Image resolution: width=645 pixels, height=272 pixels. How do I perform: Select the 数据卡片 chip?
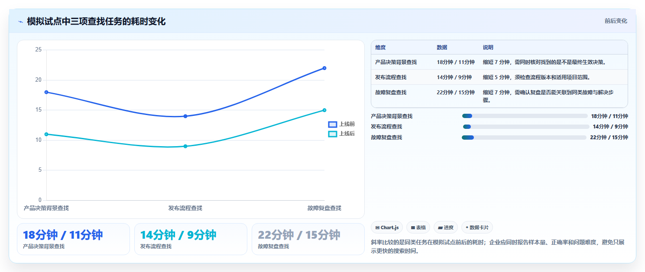pyautogui.click(x=477, y=227)
